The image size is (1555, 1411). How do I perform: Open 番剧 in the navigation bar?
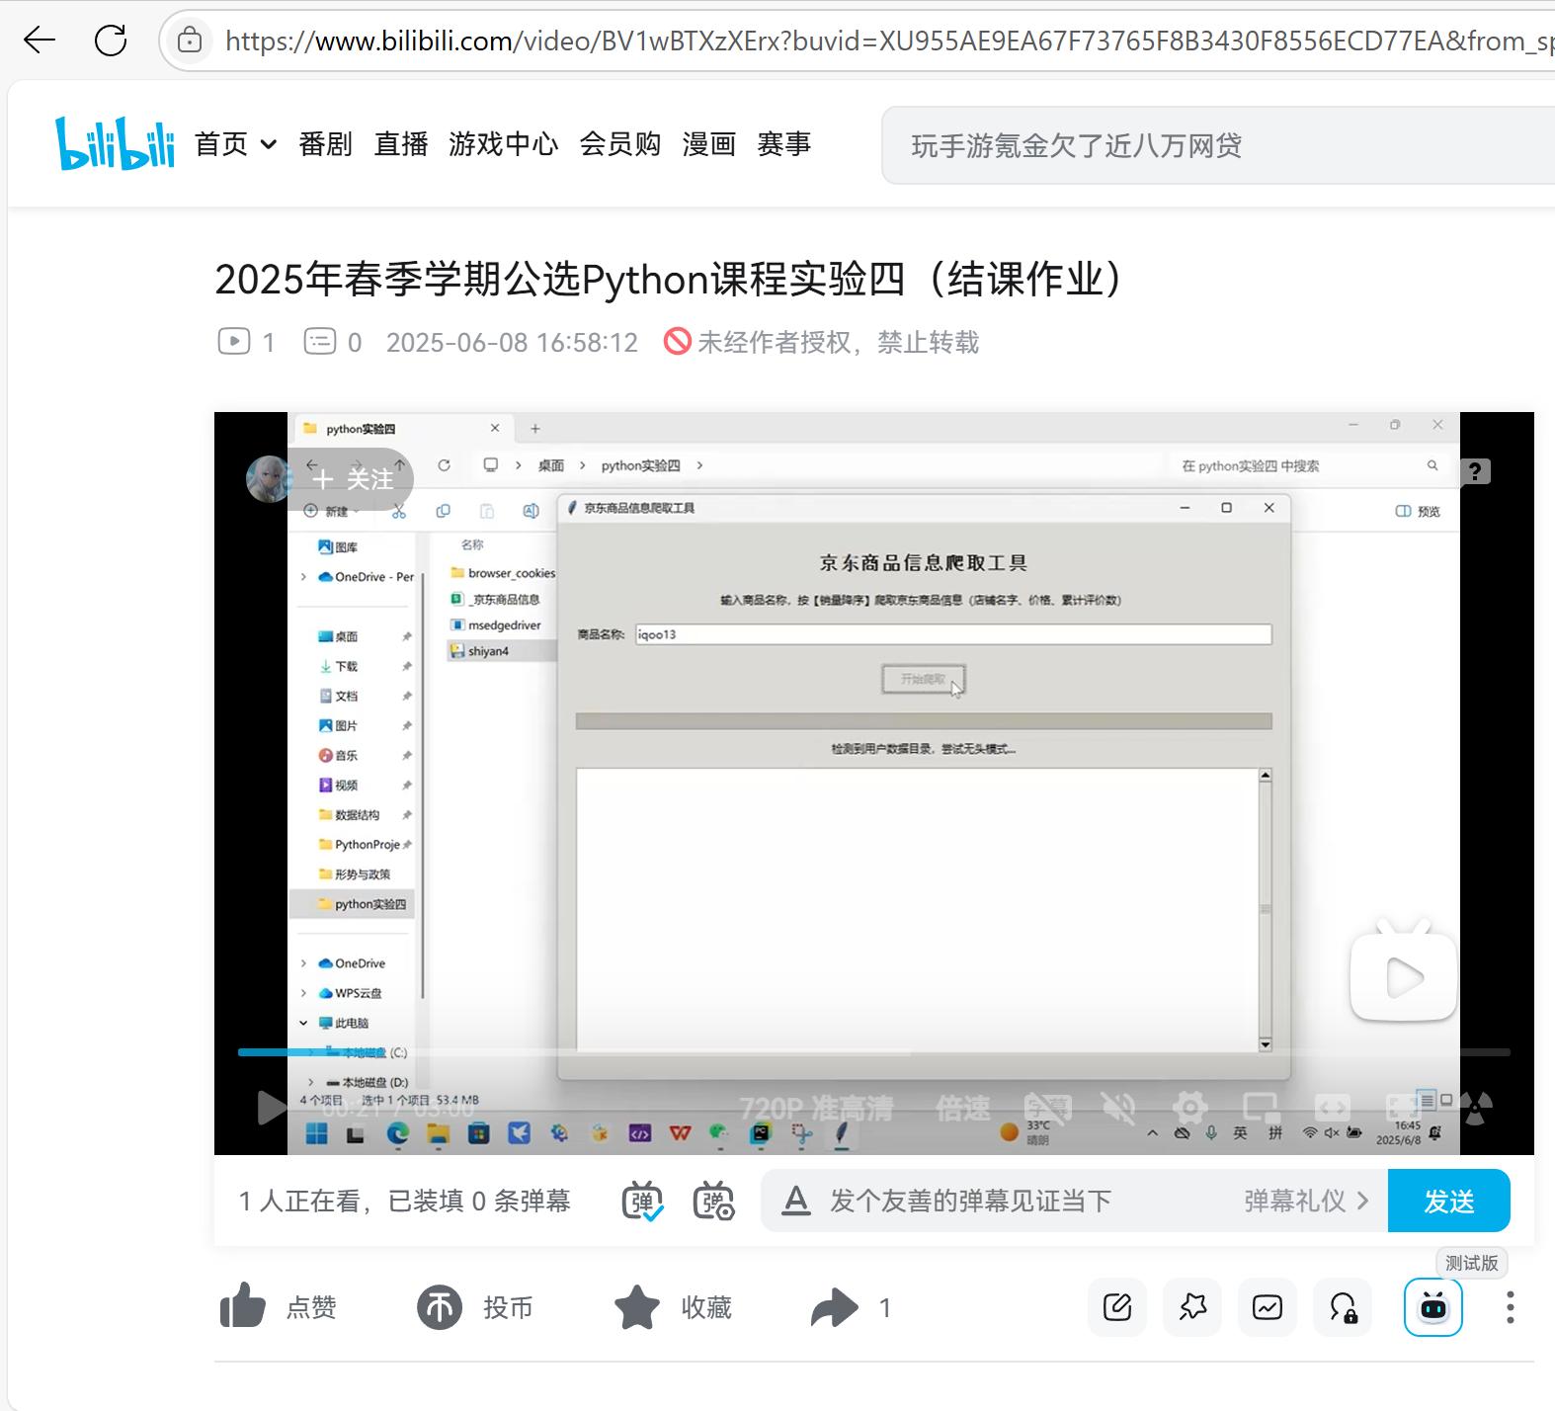pyautogui.click(x=325, y=144)
